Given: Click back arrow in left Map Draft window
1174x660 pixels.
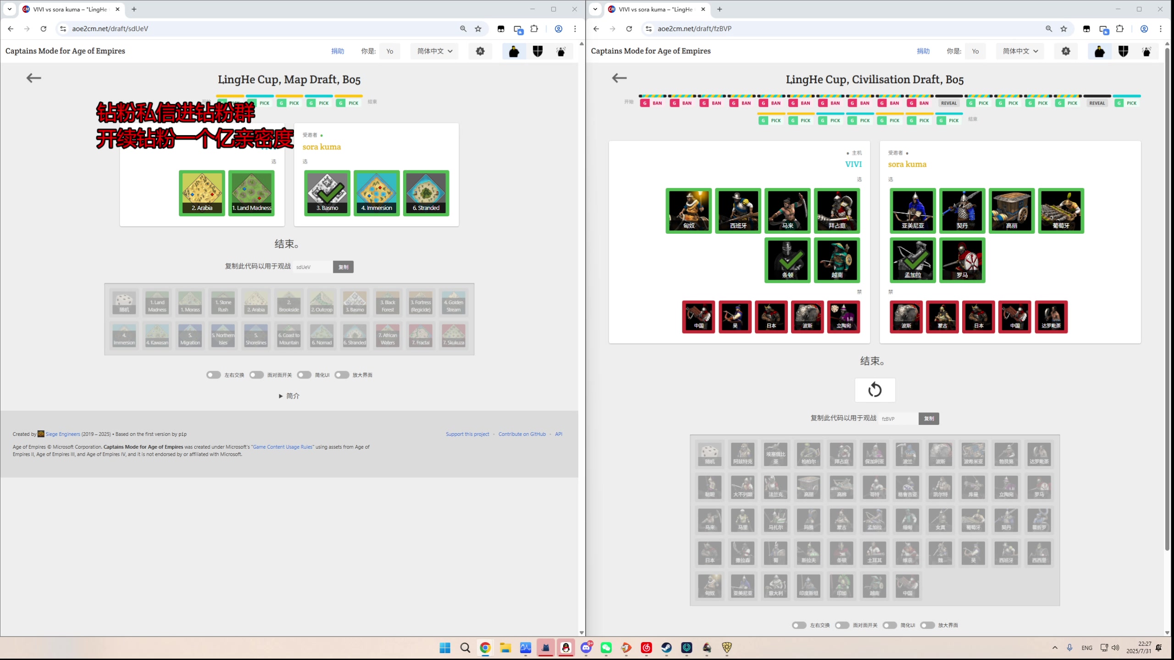Looking at the screenshot, I should click(33, 78).
